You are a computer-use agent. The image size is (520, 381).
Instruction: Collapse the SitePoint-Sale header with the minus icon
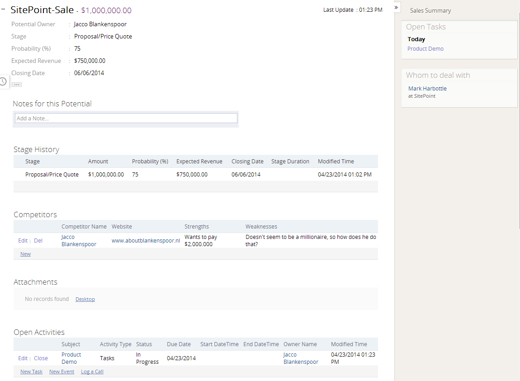click(3, 10)
